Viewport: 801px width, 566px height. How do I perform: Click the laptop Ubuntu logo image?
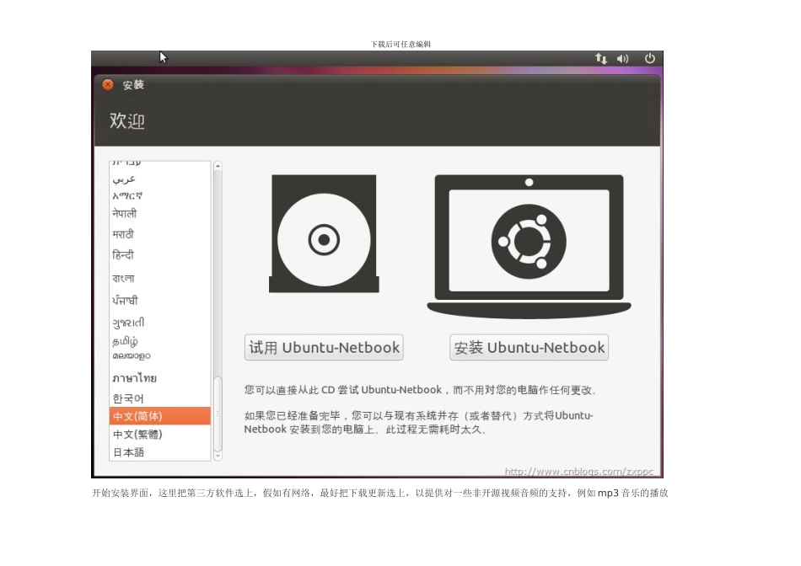(x=529, y=246)
